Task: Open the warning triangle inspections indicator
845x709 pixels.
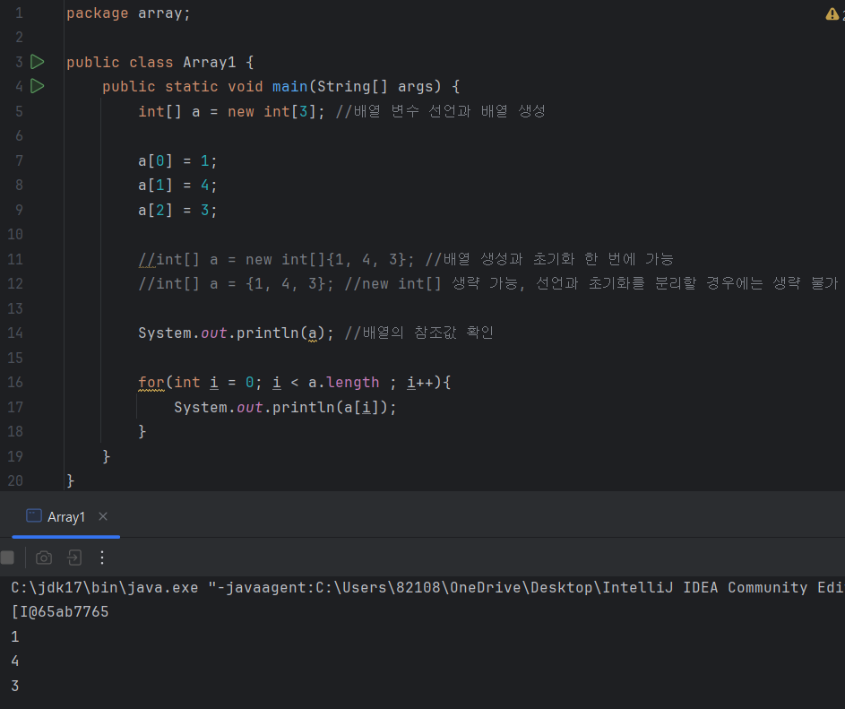Action: pos(832,13)
